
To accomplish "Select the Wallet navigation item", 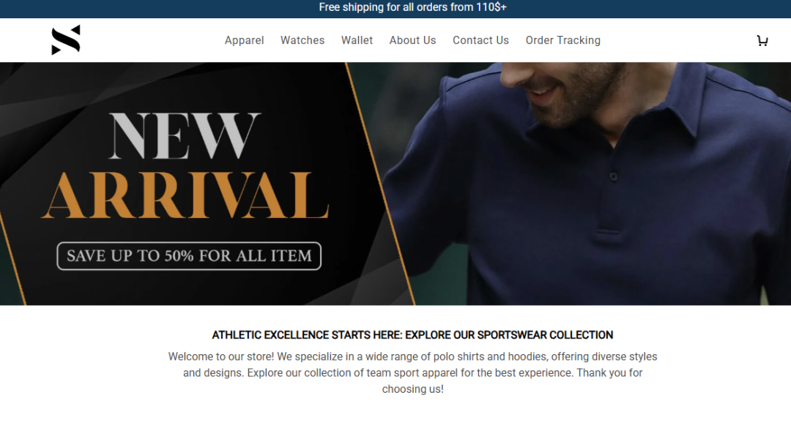I will pos(357,40).
